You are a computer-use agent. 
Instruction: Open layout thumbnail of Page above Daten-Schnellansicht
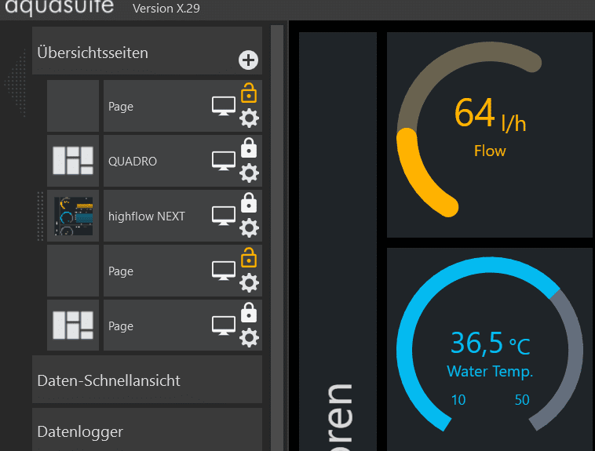point(73,325)
